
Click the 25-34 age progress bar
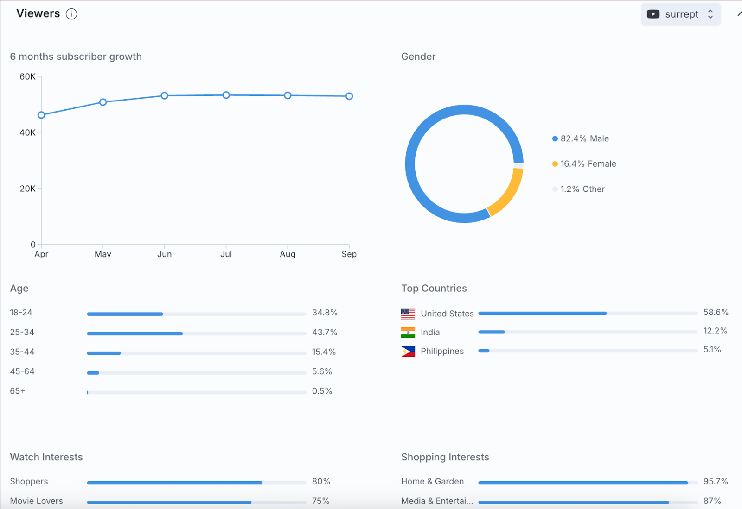[196, 333]
